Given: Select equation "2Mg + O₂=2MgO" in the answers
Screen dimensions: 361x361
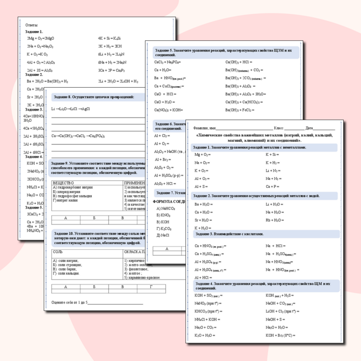Looking at the screenshot, I should coord(41,38).
